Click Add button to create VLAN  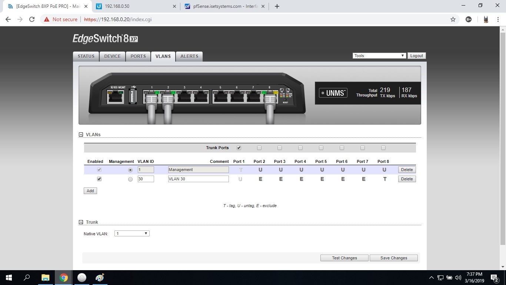pos(90,191)
